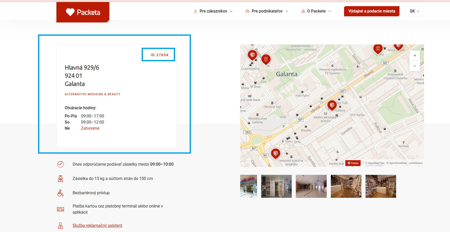The height and width of the screenshot is (232, 450).
Task: Click the city name Galanta in address
Action: [75, 84]
